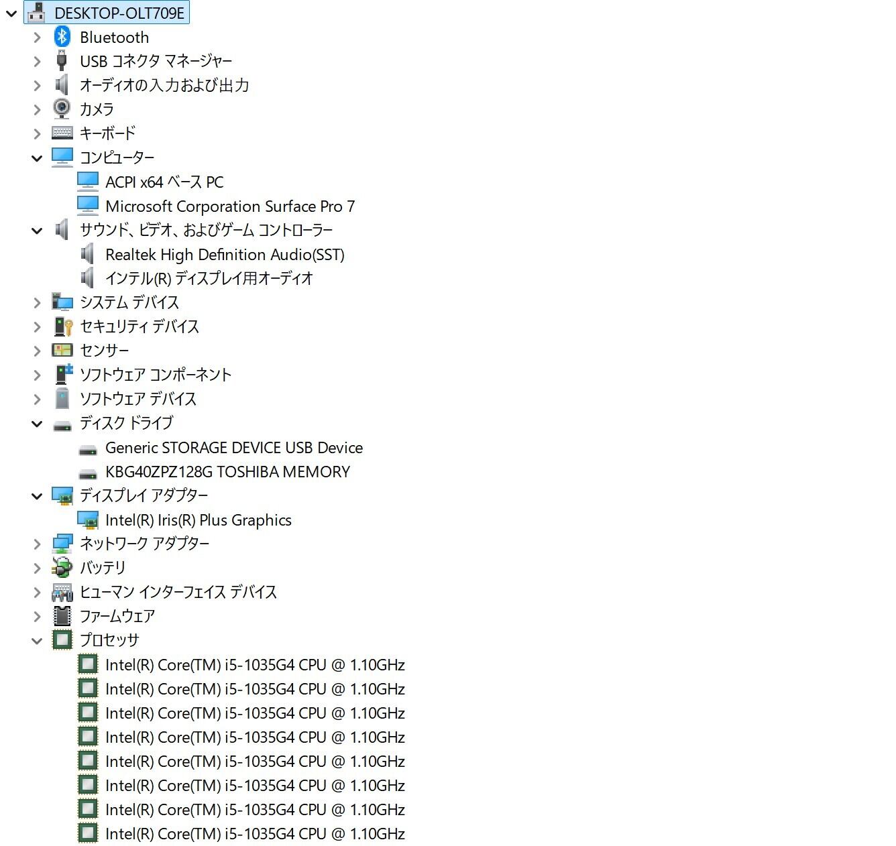Expand the セキュリティ デバイス category
The height and width of the screenshot is (846, 896).
point(38,327)
